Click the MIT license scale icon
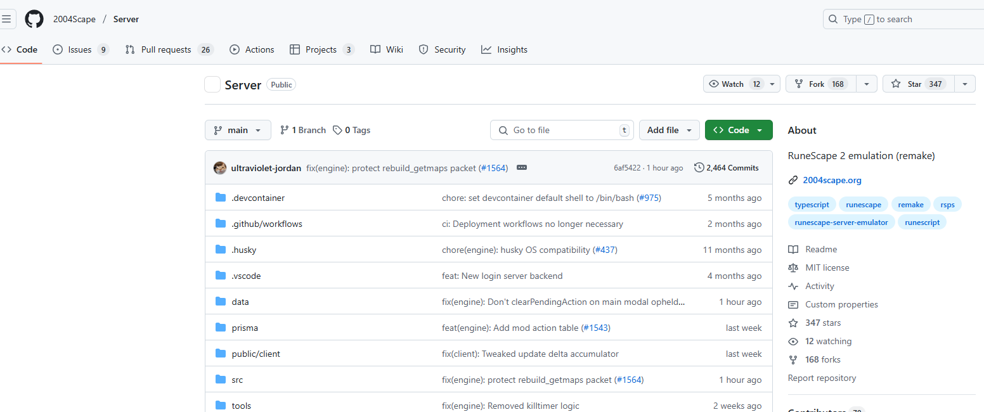The height and width of the screenshot is (412, 984). tap(793, 267)
